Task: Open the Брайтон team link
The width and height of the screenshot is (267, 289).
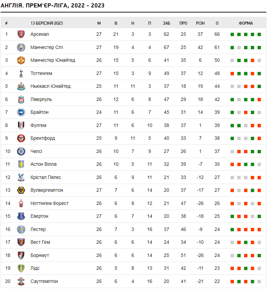Action: (x=39, y=112)
